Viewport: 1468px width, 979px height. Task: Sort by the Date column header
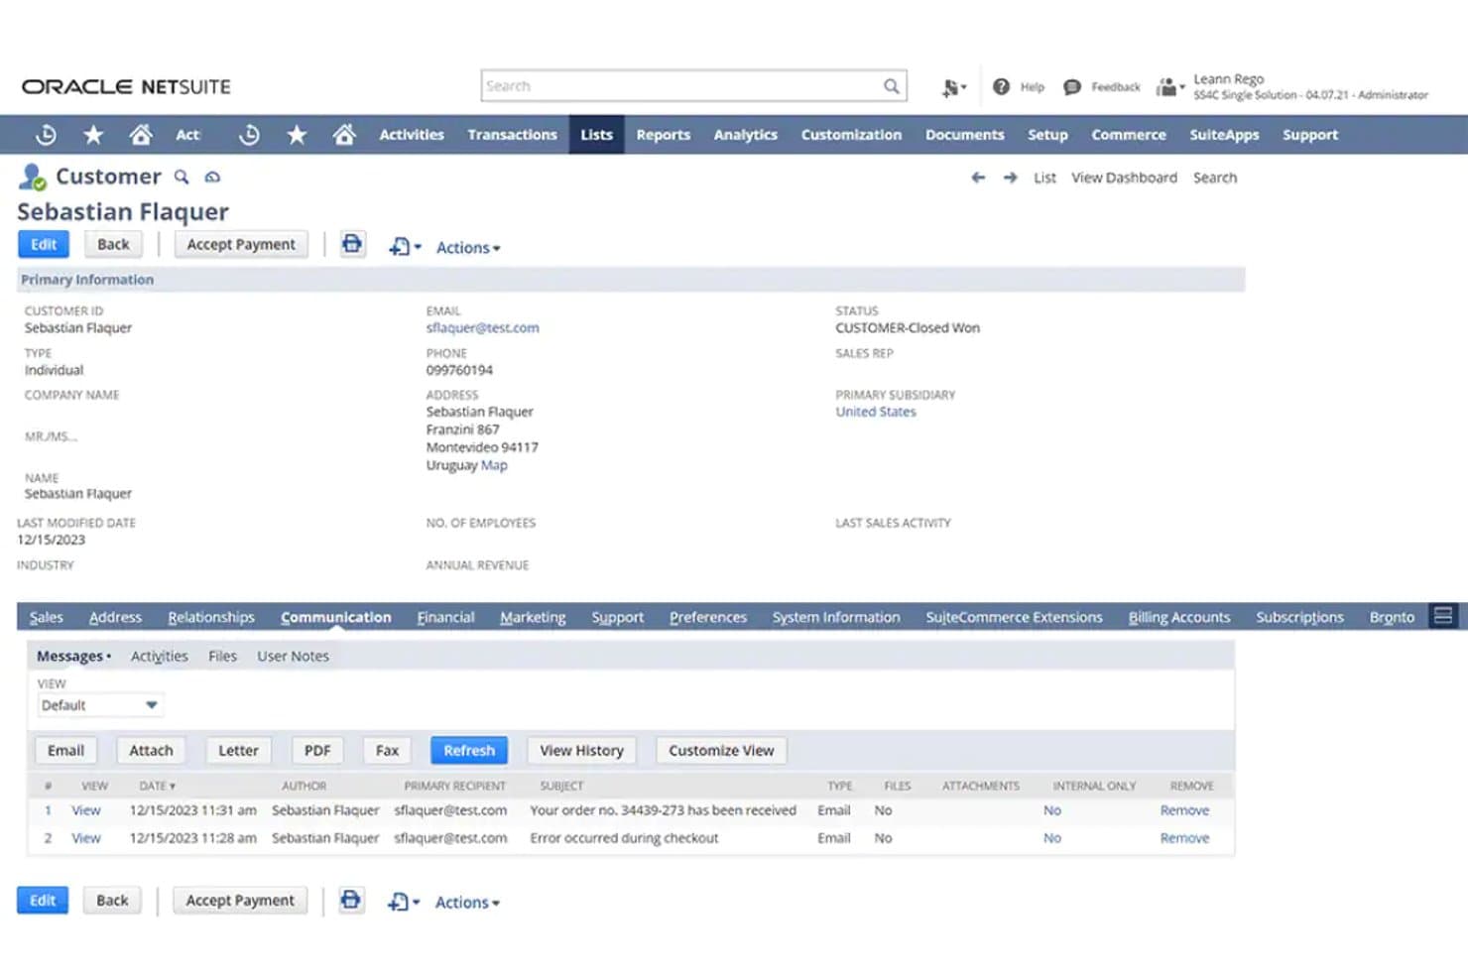157,786
